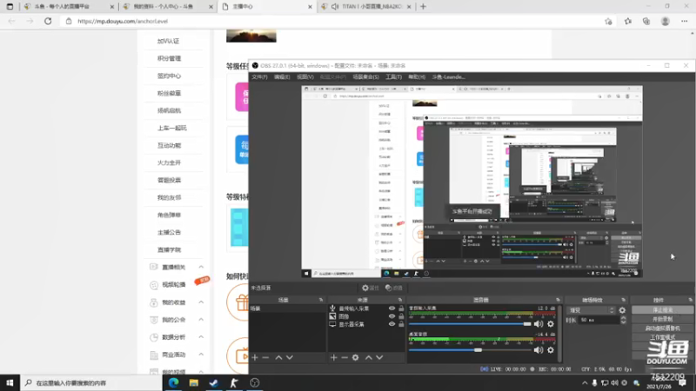Show hidden system tray icons chevron
The height and width of the screenshot is (391, 696).
585,382
